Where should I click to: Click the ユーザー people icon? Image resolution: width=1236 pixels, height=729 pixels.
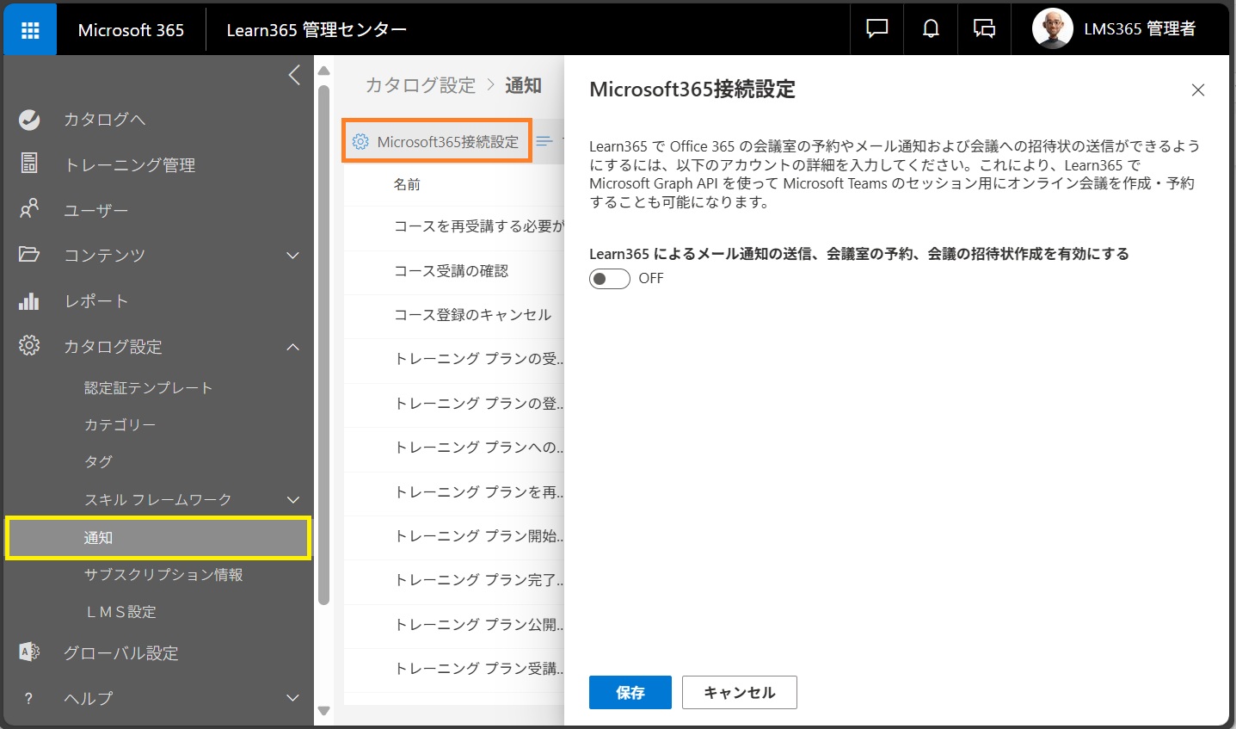tap(29, 209)
